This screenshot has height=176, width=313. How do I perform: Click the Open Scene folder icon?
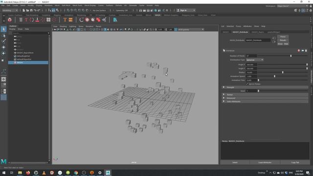27,10
